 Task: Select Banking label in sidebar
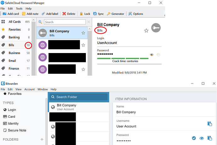pos(16,37)
